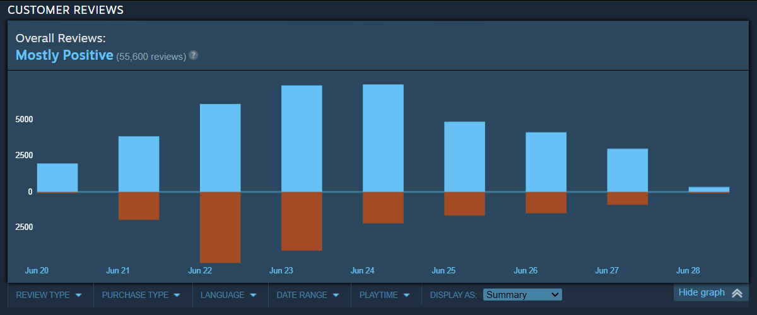Select the Jun 26 negative orange bar
The width and height of the screenshot is (757, 315).
(x=546, y=203)
